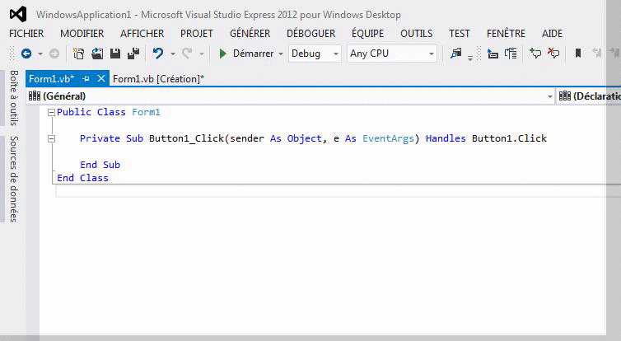Viewport: 621px width, 341px height.
Task: Open the FENÊTRE menu
Action: [507, 34]
